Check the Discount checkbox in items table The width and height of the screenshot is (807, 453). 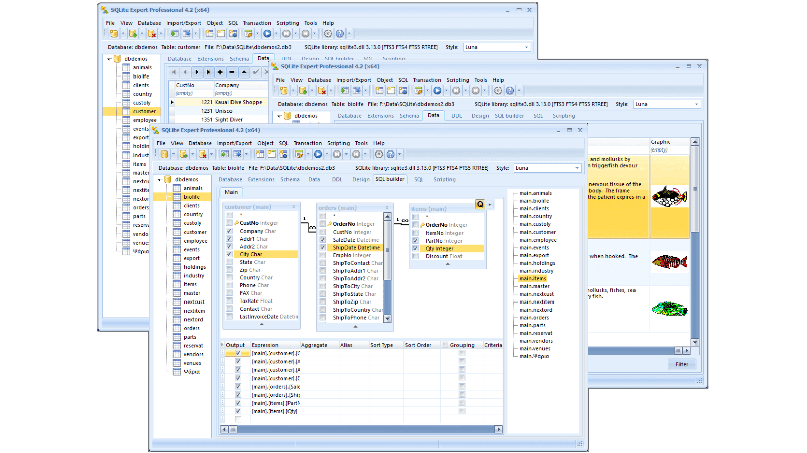coord(416,256)
